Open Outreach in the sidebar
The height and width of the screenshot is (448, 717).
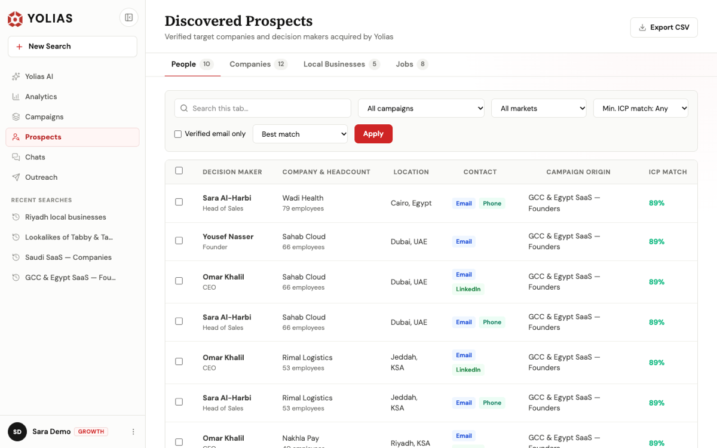(72, 177)
